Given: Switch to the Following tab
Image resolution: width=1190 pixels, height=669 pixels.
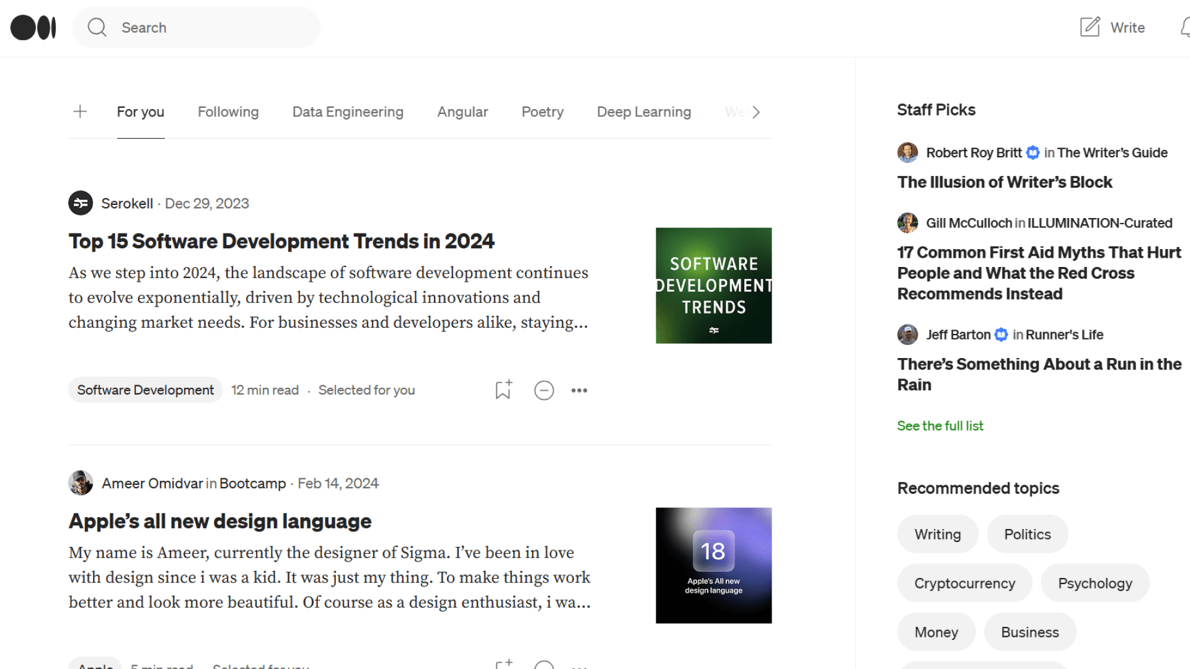Looking at the screenshot, I should (x=228, y=112).
